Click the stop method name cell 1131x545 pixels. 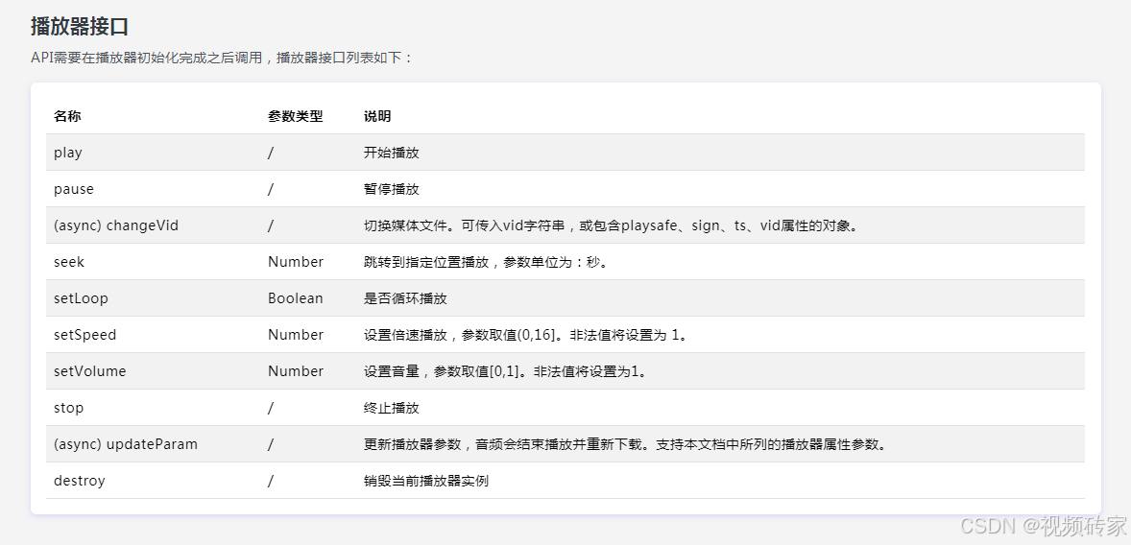(68, 408)
